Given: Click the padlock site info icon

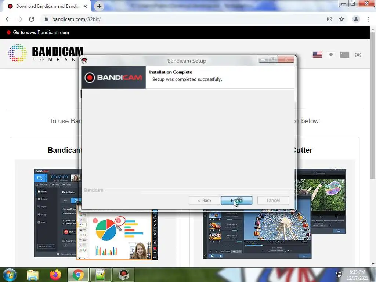Looking at the screenshot, I should point(46,19).
